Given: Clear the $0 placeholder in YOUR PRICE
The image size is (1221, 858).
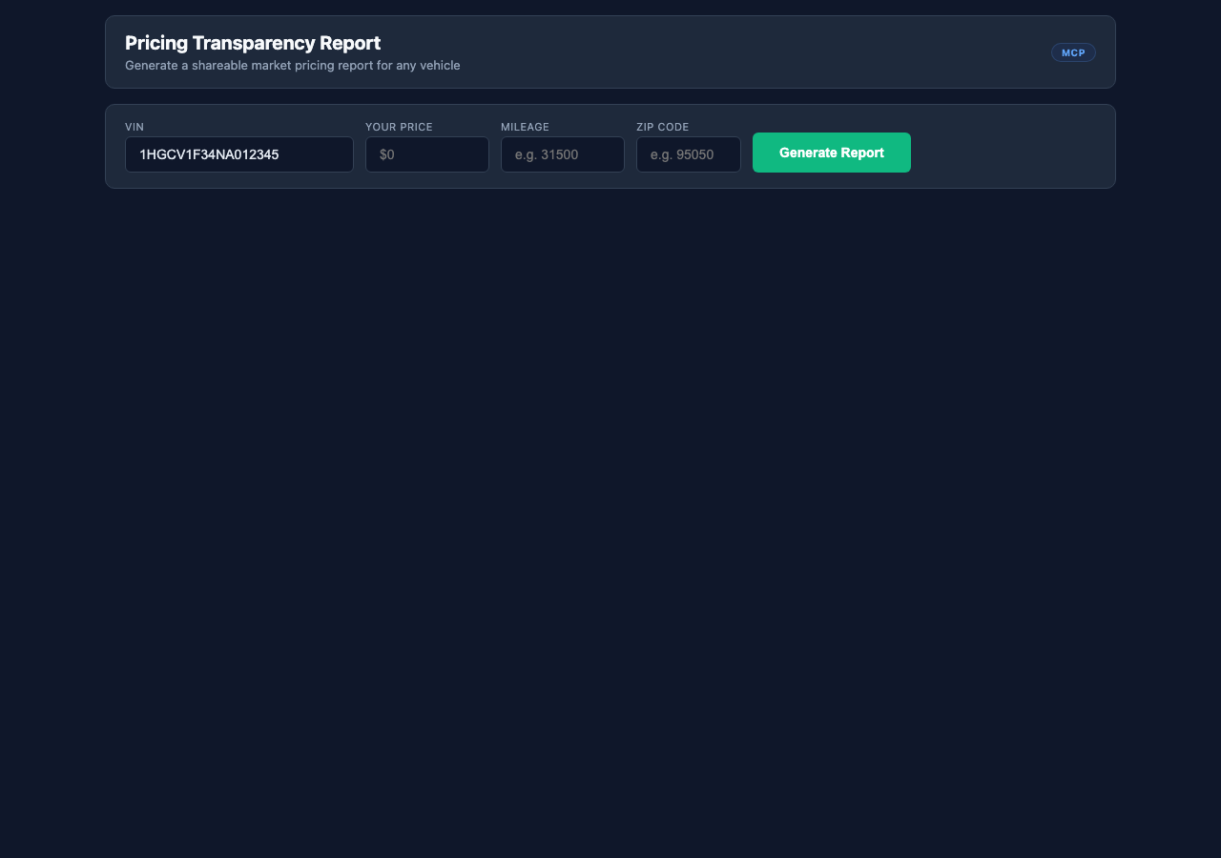Looking at the screenshot, I should (426, 153).
